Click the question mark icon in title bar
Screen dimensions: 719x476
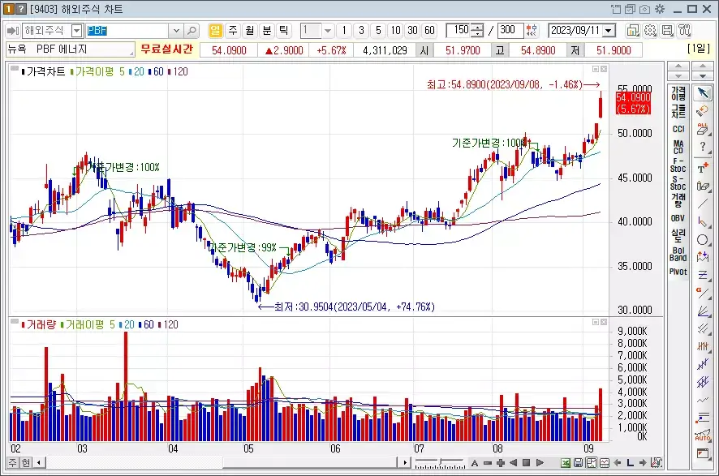[20, 9]
